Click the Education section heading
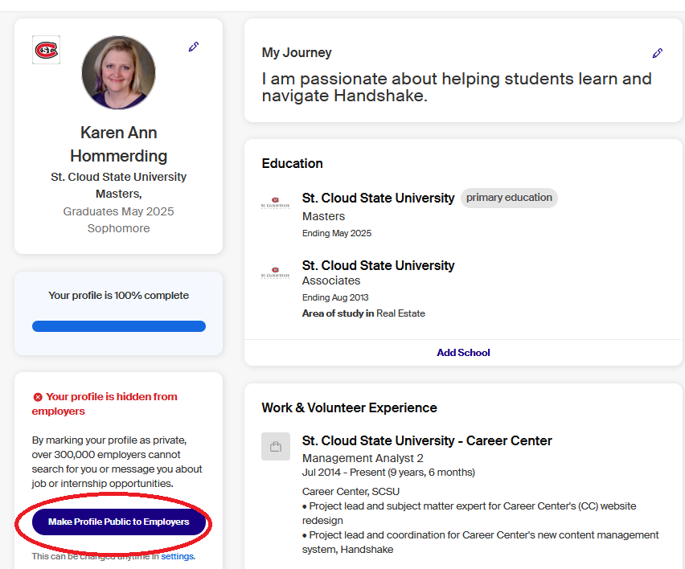 tap(293, 163)
